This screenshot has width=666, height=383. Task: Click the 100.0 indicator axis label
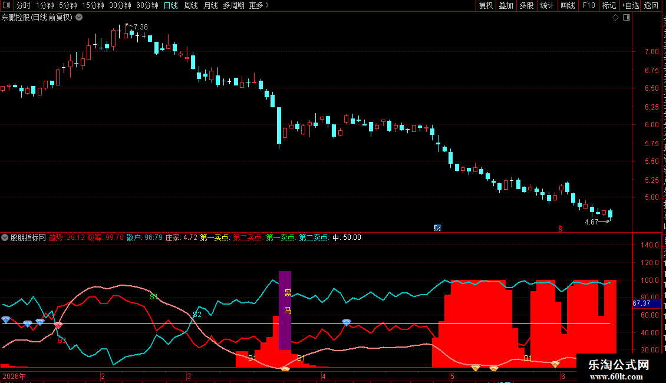[650, 280]
